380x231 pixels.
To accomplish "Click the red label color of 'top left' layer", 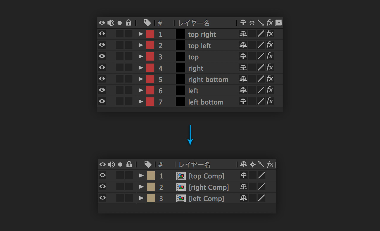I will click(150, 45).
